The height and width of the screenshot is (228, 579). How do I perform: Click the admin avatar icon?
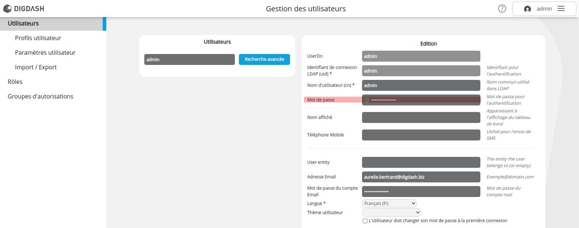pyautogui.click(x=527, y=9)
